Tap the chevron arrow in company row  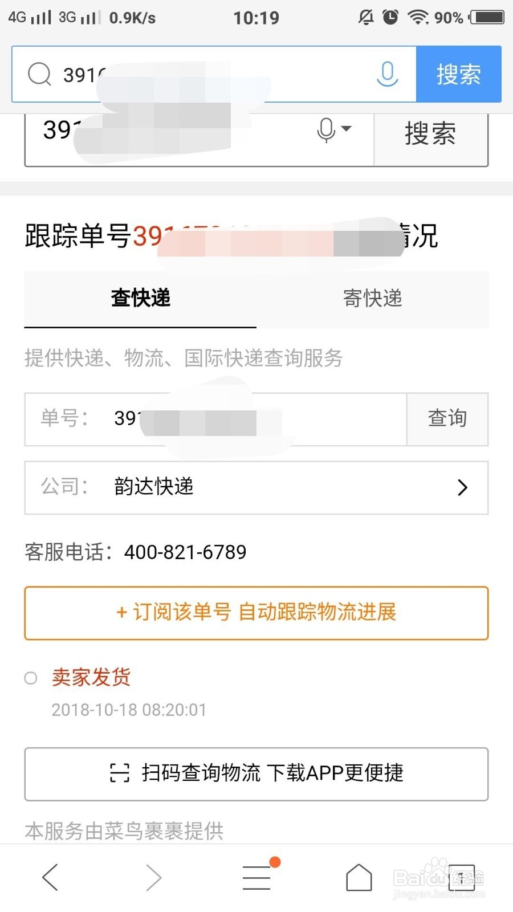pyautogui.click(x=462, y=487)
